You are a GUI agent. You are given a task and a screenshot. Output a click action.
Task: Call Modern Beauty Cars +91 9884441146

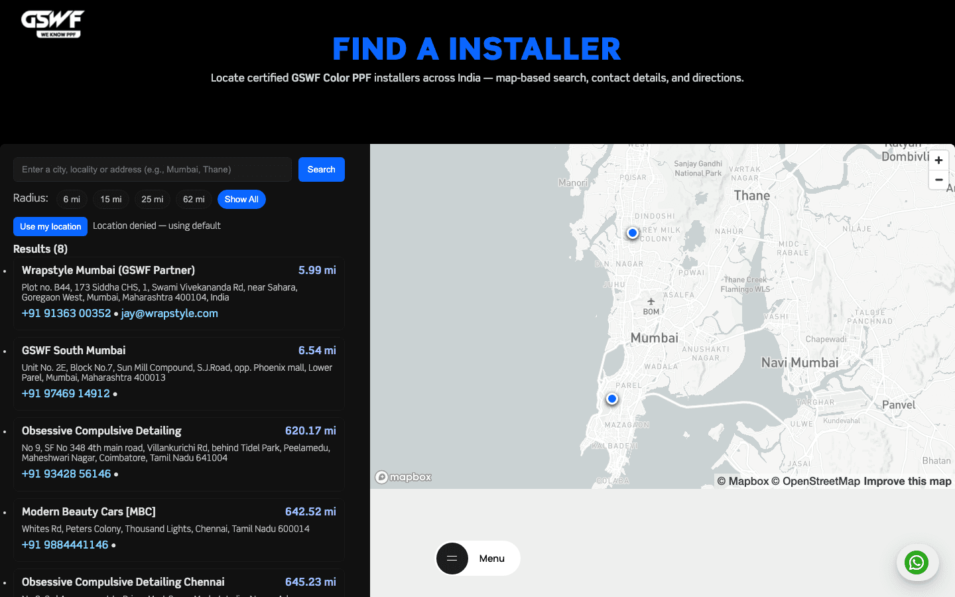click(x=65, y=545)
